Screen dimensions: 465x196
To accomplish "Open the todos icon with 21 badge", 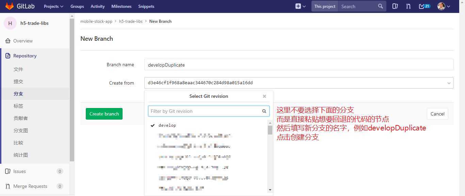I will coord(424,6).
